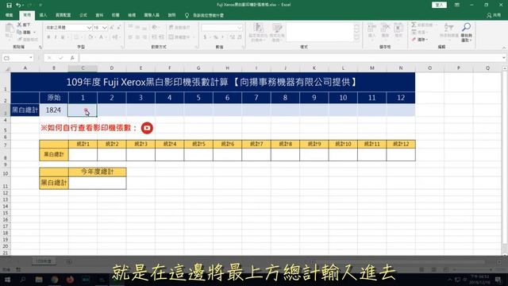Click the Sign in button

tap(439, 5)
